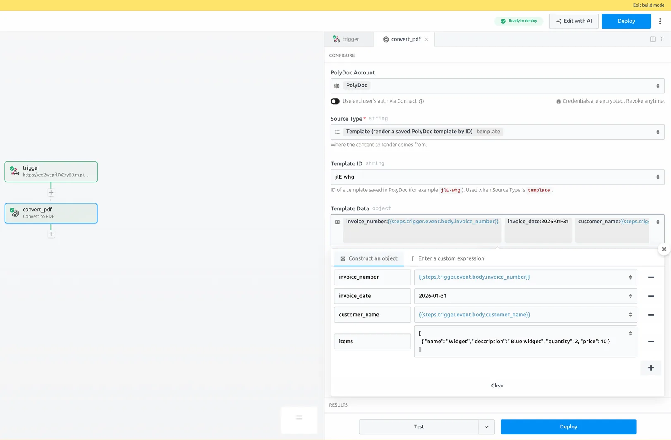Click the sparkle icon on Edit with AI
The image size is (671, 440).
tap(559, 21)
